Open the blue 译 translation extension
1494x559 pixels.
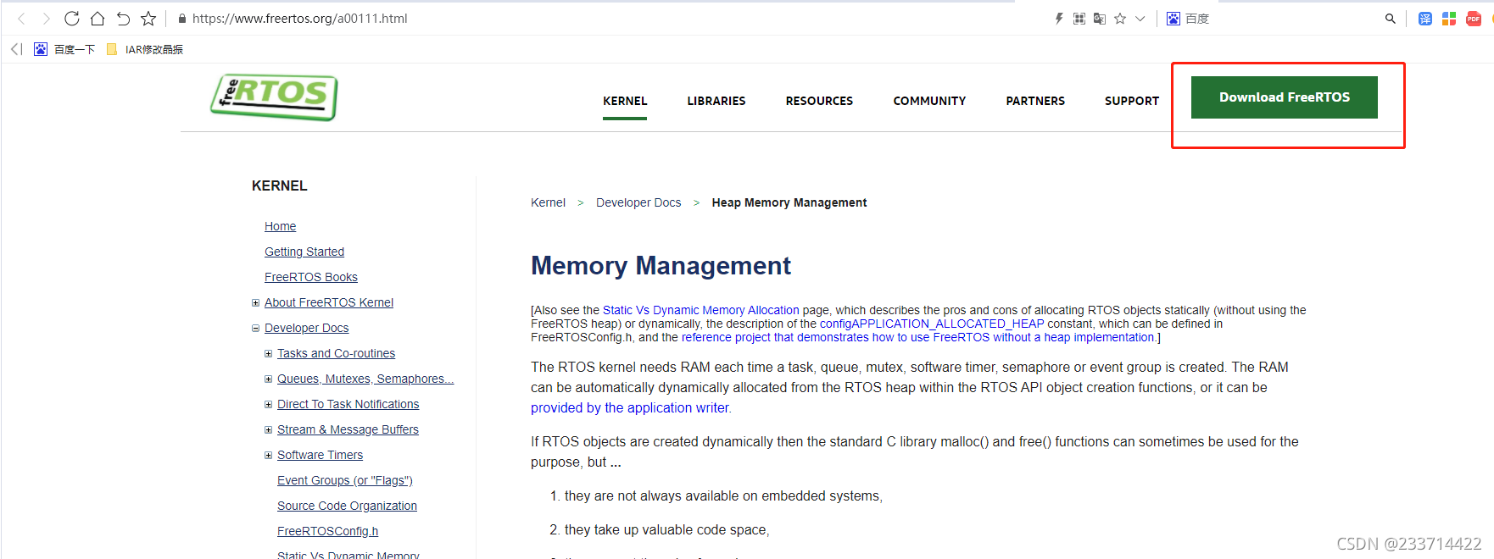(x=1425, y=19)
